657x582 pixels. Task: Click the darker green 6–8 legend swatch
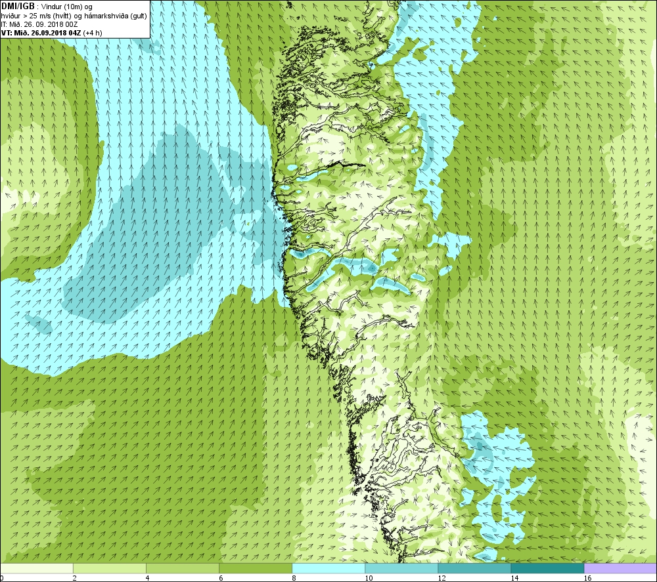(255, 568)
